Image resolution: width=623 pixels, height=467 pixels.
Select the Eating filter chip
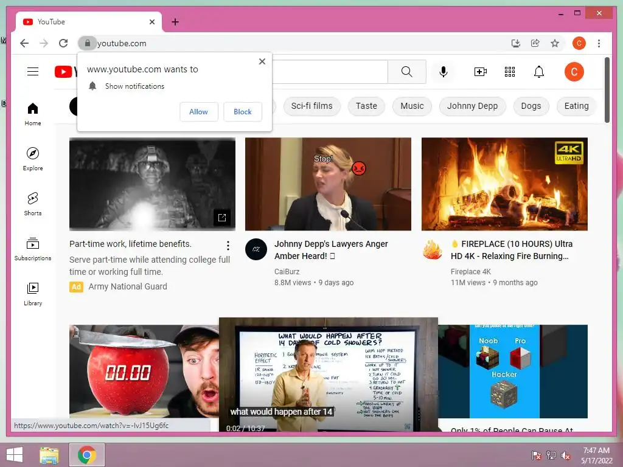click(576, 106)
